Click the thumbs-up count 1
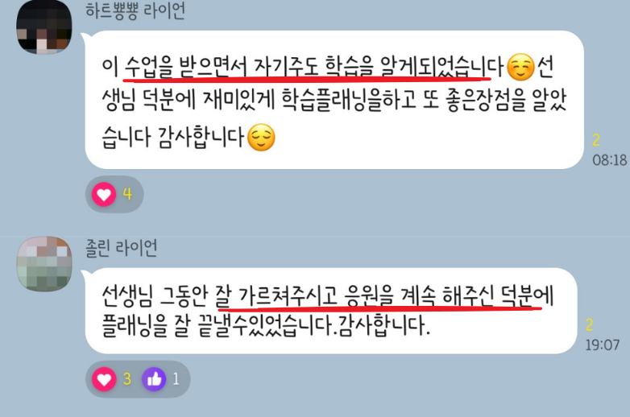This screenshot has width=630, height=417. click(176, 379)
